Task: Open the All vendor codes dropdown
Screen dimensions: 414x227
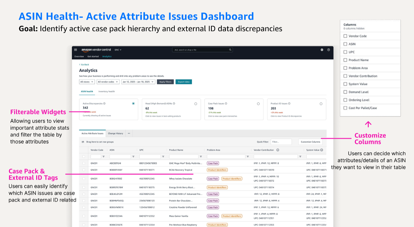Action: tap(108, 82)
